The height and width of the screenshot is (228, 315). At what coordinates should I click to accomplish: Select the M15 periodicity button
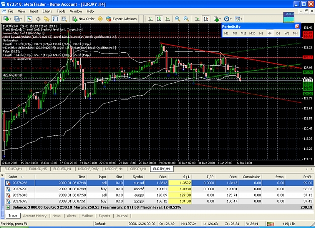coord(243,33)
